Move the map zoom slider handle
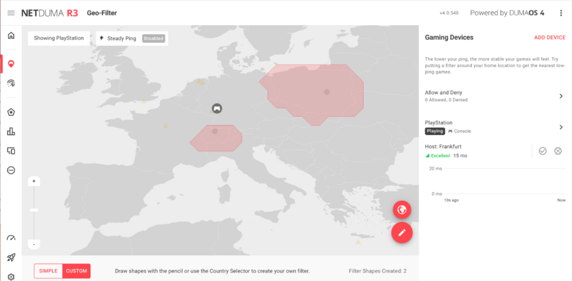 [34, 210]
